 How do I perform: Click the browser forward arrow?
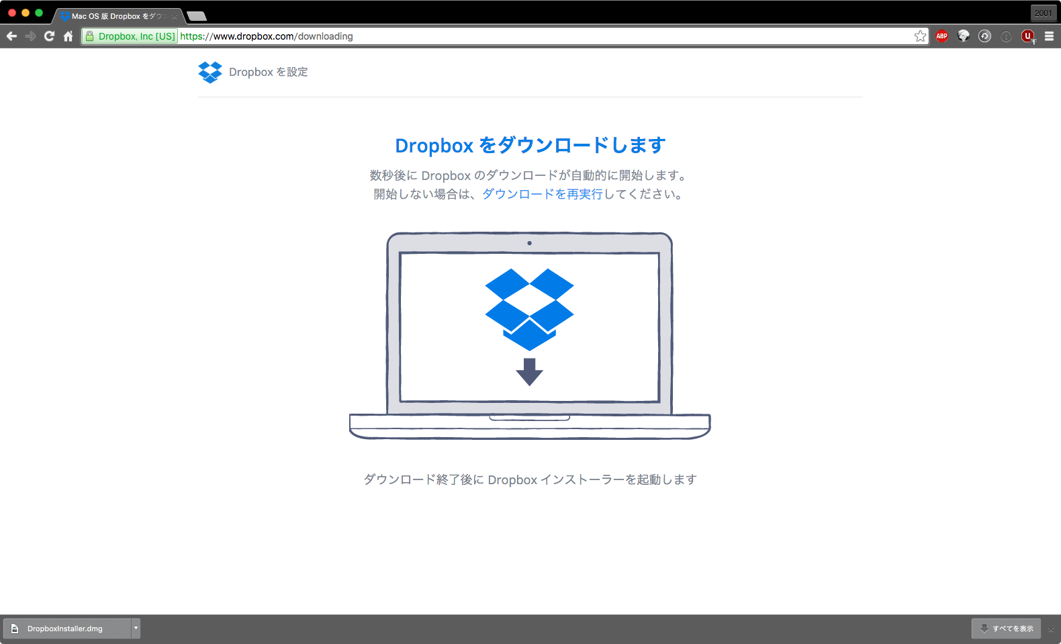point(30,36)
